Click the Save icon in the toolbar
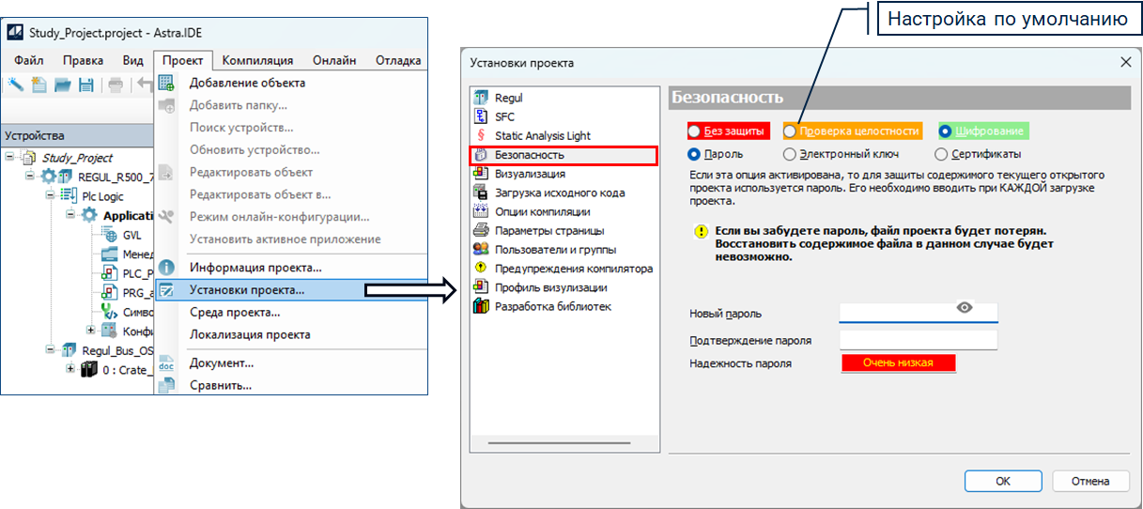 85,85
